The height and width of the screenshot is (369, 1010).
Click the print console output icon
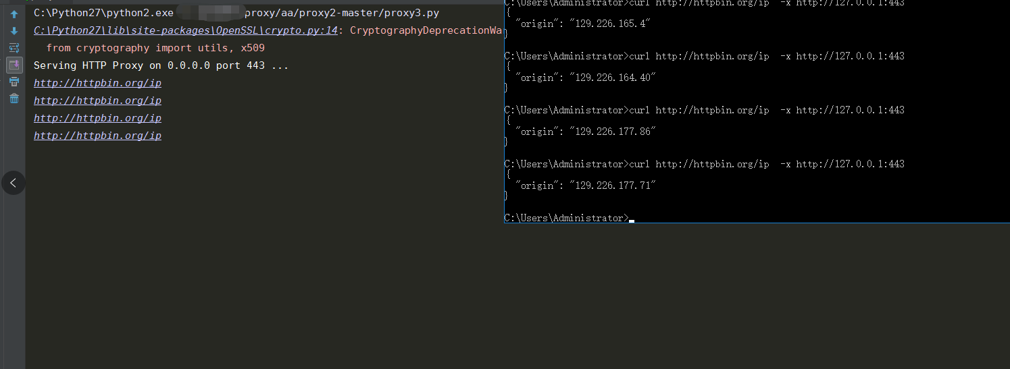tap(14, 82)
